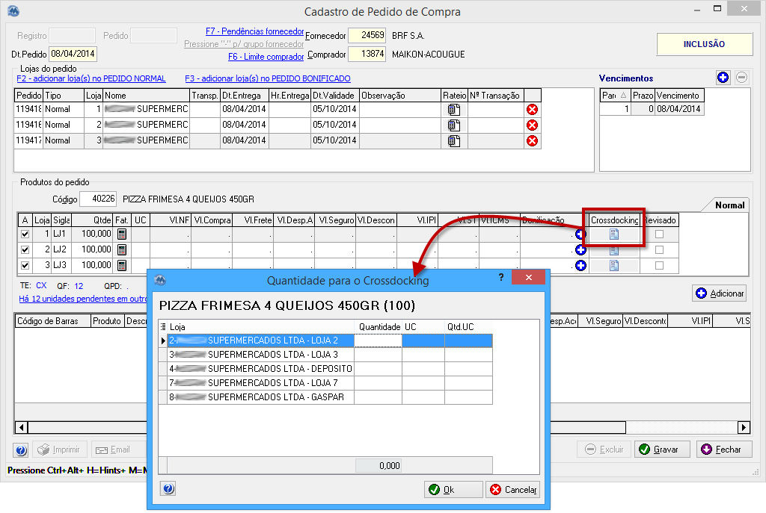This screenshot has width=766, height=513.
Task: Click the Adicionar button
Action: click(x=719, y=293)
